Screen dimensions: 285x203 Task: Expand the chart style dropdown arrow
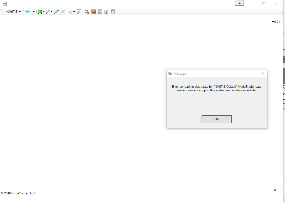(x=44, y=12)
